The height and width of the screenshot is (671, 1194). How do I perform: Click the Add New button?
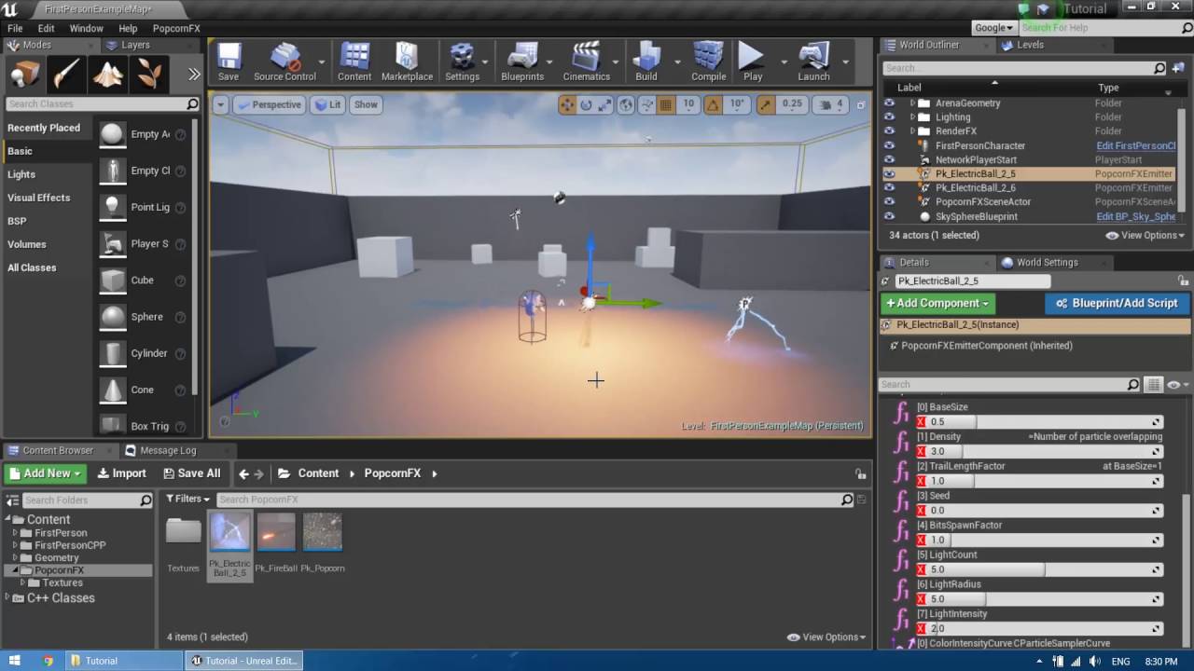pos(46,473)
